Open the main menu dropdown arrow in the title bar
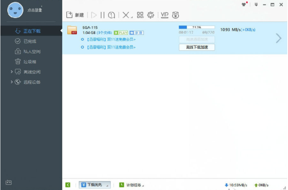 pos(256,4)
